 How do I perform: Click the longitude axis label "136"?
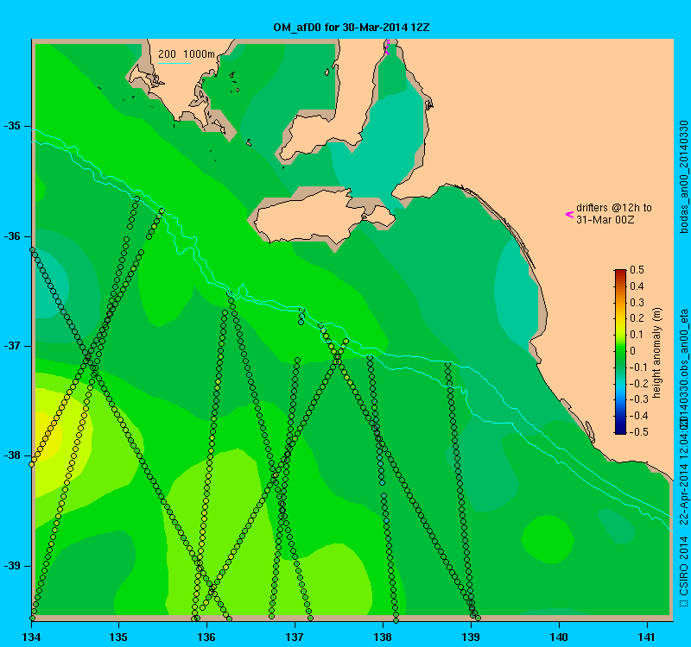(x=206, y=637)
